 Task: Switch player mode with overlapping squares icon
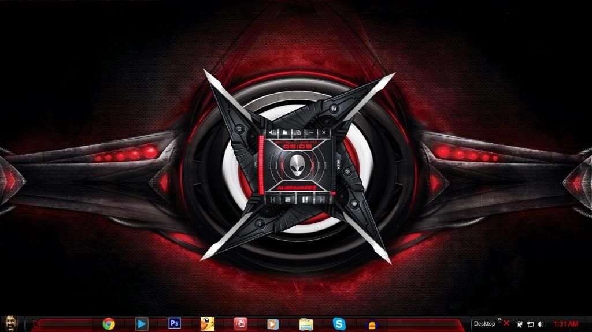click(298, 133)
